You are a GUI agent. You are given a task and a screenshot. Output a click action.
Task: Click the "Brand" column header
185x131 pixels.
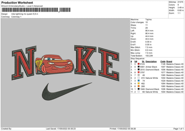pos(169,61)
